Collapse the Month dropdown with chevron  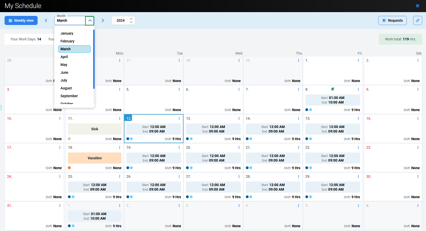point(90,20)
